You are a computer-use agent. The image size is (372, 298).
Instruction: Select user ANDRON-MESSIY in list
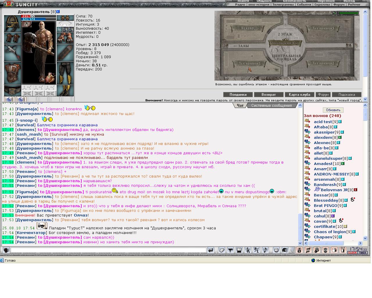[332, 174]
